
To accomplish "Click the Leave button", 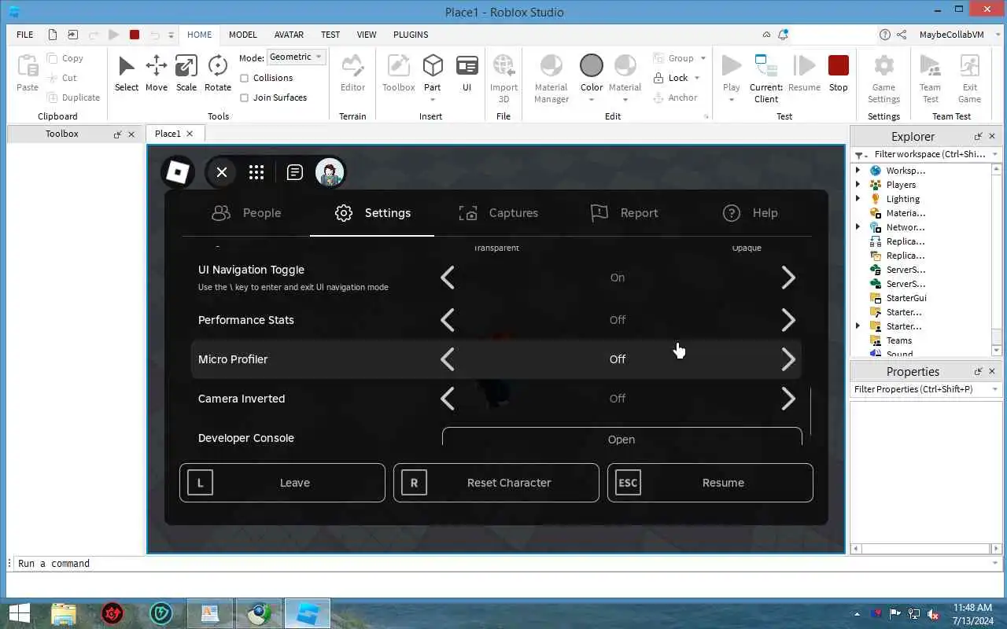I will pyautogui.click(x=282, y=483).
